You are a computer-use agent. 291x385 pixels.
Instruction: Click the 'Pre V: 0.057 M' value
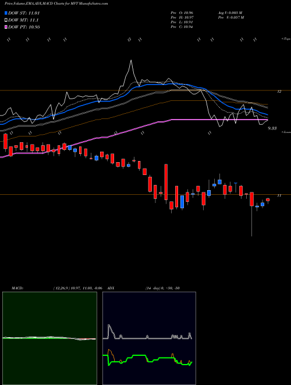[231, 17]
